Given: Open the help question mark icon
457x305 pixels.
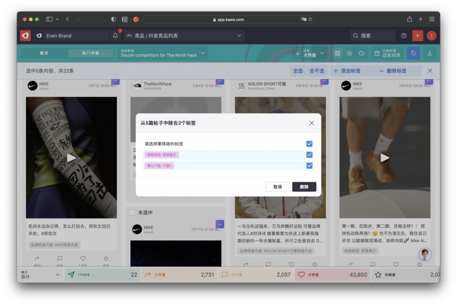Looking at the screenshot, I should [404, 36].
